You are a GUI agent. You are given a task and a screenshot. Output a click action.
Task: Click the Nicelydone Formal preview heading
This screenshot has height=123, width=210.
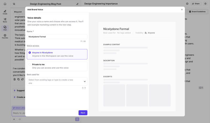116,29
